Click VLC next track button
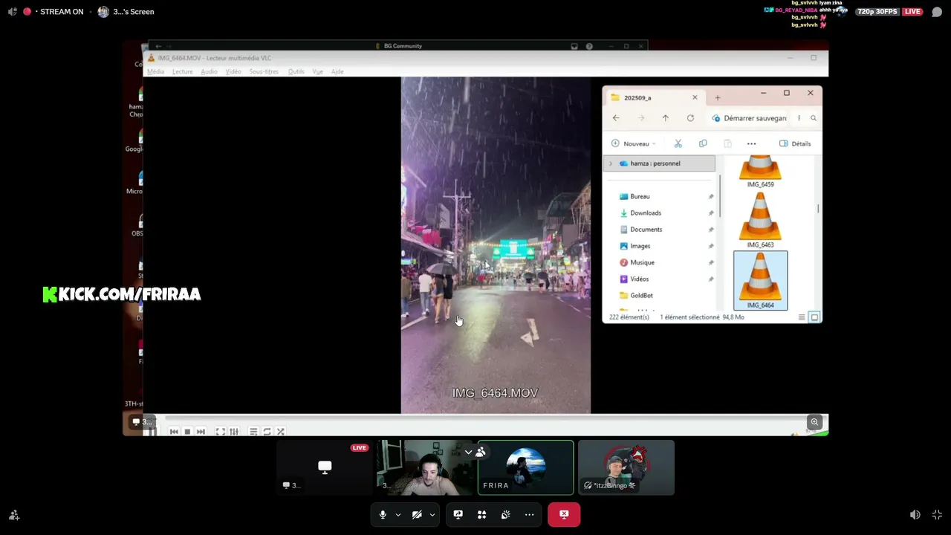Viewport: 951px width, 535px height. tap(201, 431)
